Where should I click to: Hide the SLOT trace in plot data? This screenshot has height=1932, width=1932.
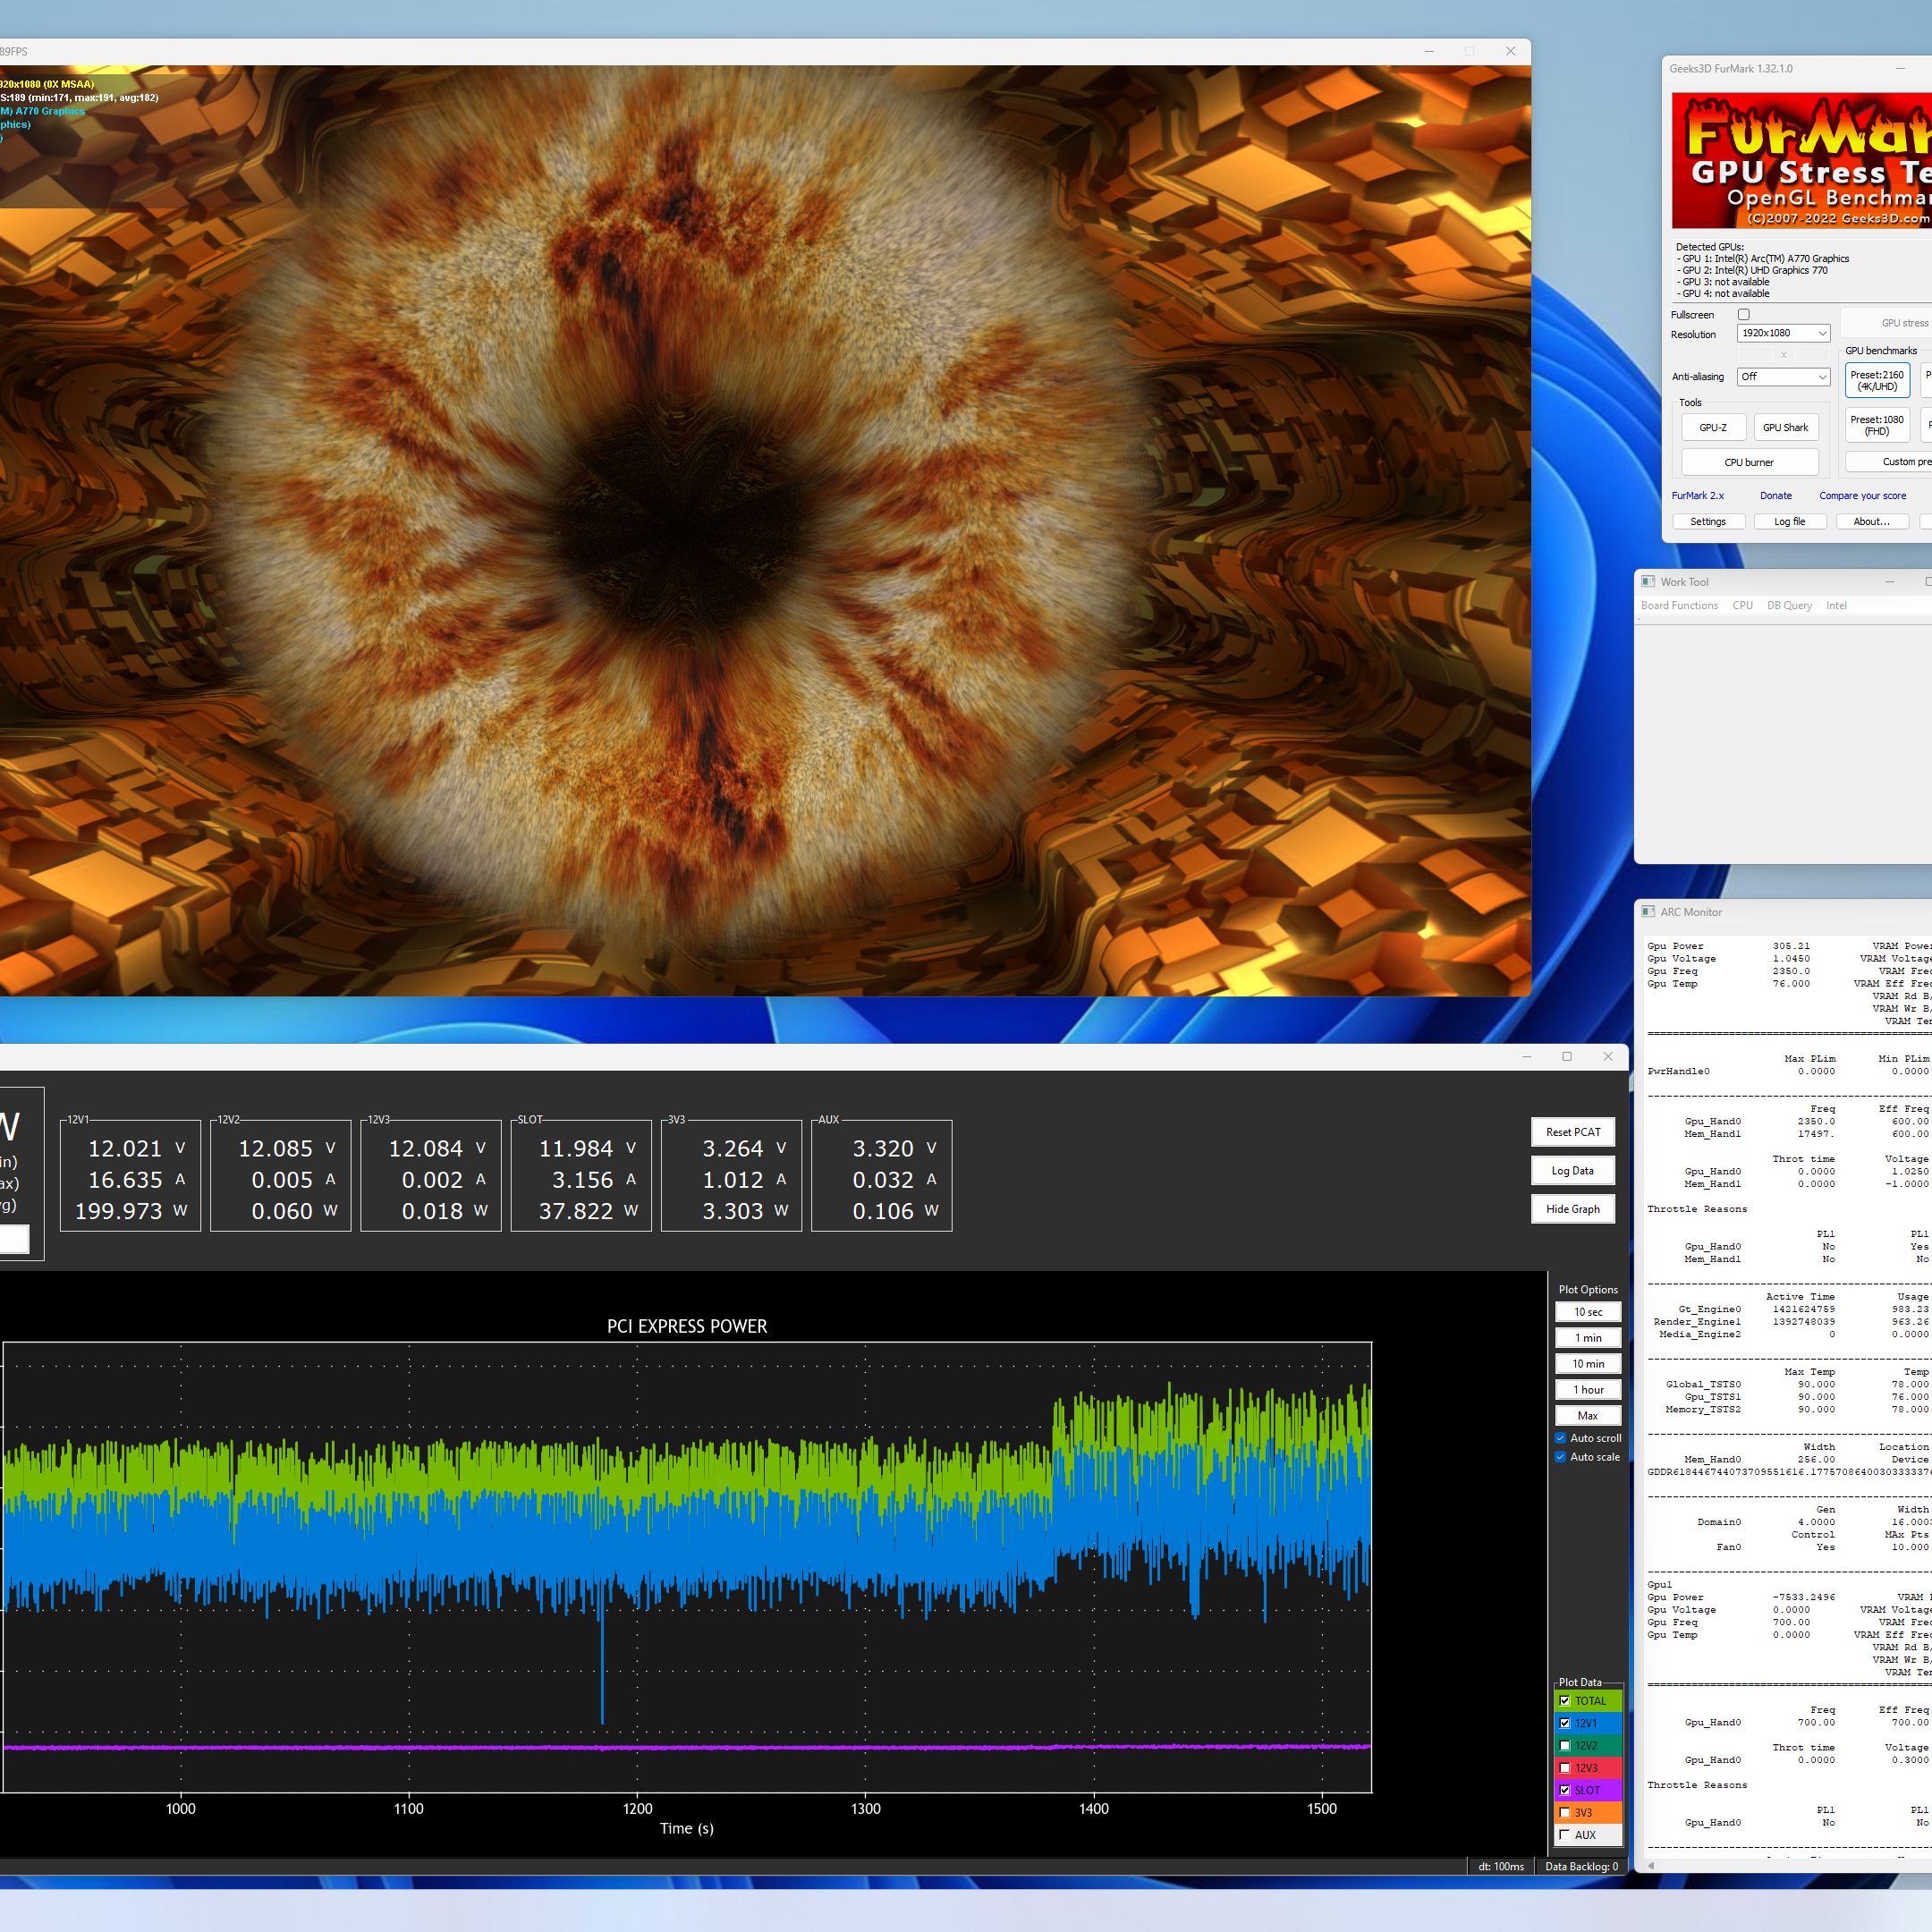[x=1565, y=1790]
